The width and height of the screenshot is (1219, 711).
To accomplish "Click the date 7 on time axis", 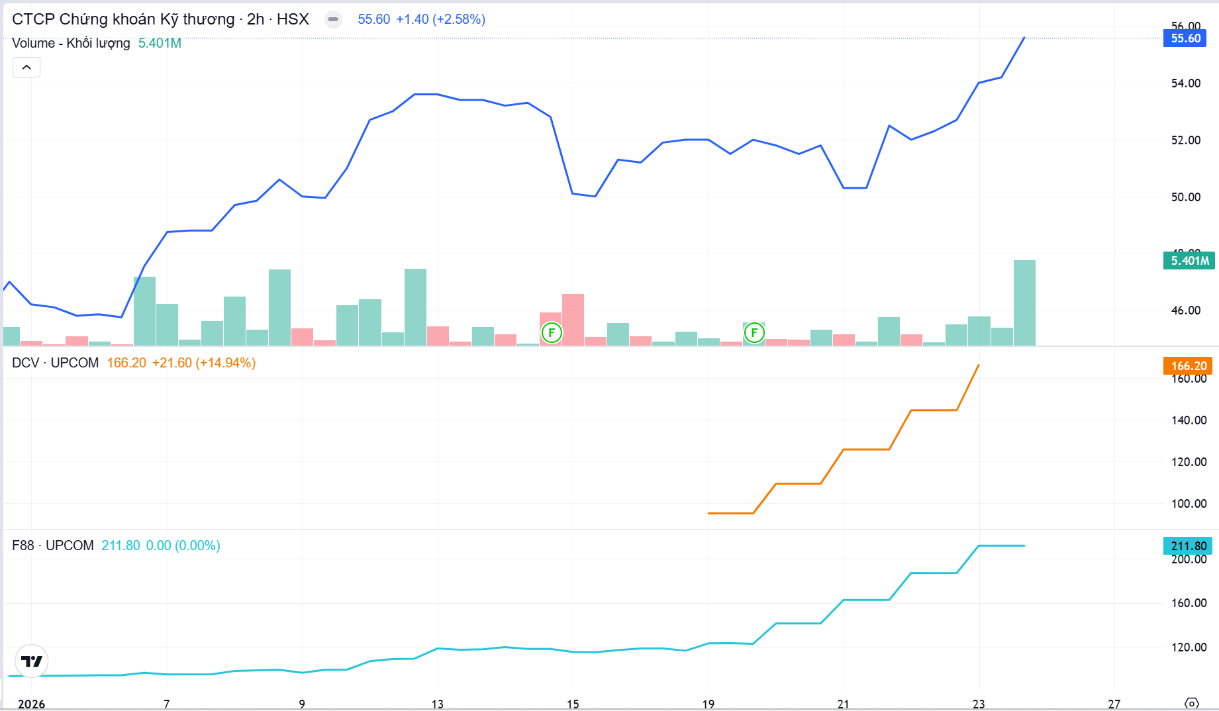I will (167, 704).
